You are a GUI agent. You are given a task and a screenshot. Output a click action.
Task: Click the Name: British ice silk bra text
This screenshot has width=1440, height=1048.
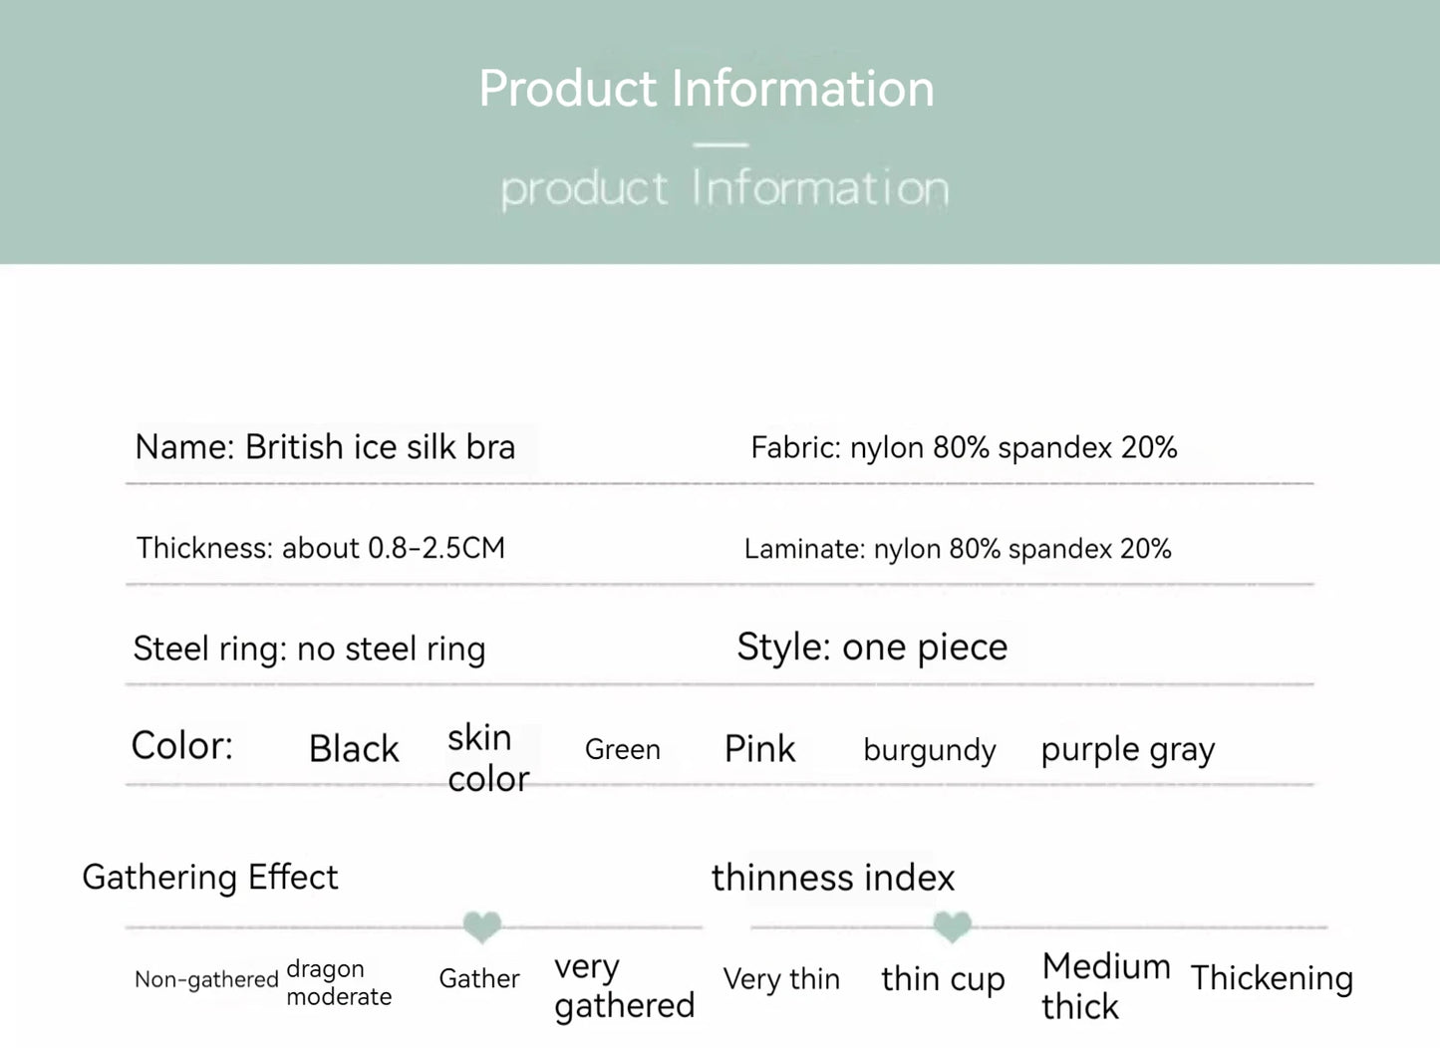coord(325,447)
